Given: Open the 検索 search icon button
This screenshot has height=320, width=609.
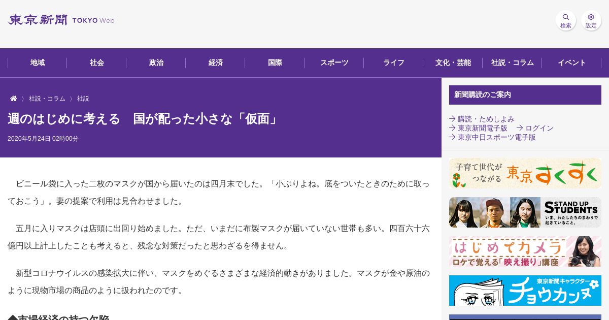Looking at the screenshot, I should (565, 20).
